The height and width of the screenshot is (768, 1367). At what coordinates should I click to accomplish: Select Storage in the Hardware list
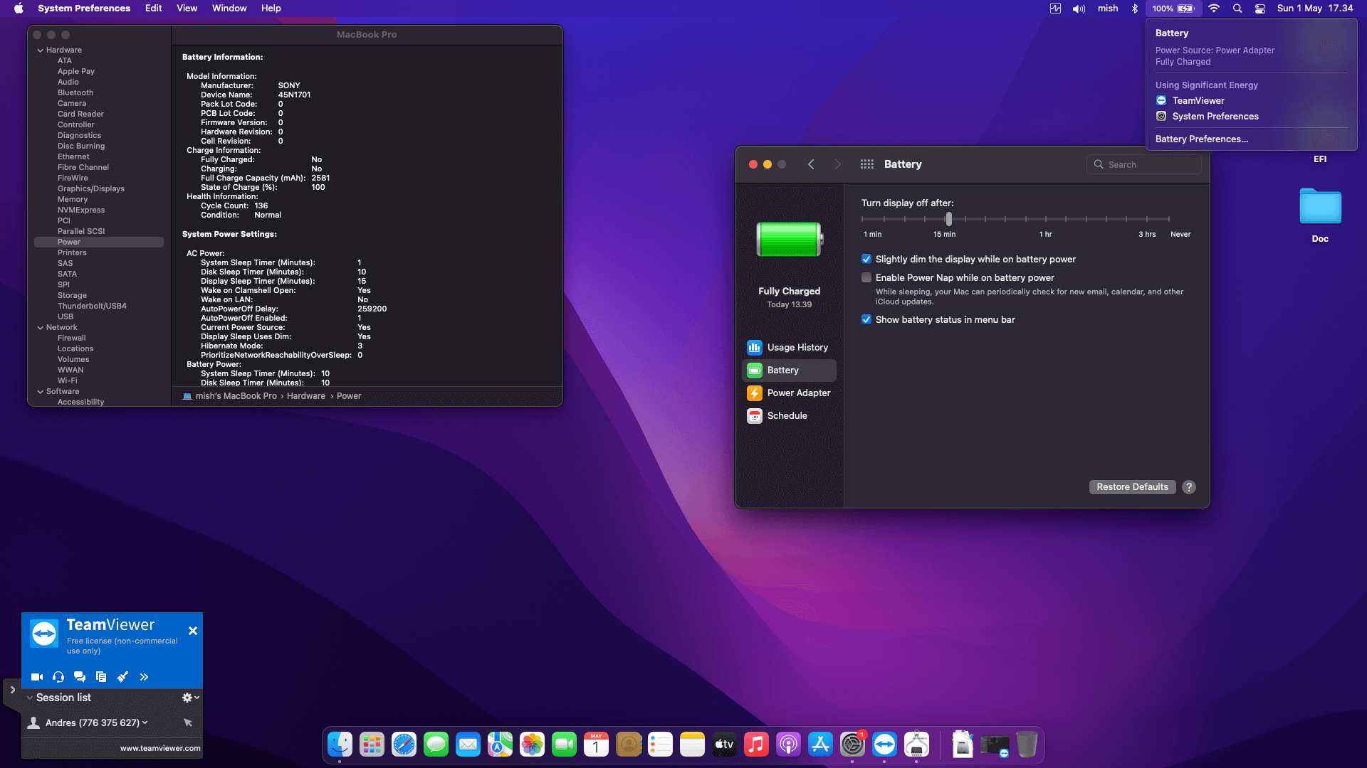[x=72, y=295]
